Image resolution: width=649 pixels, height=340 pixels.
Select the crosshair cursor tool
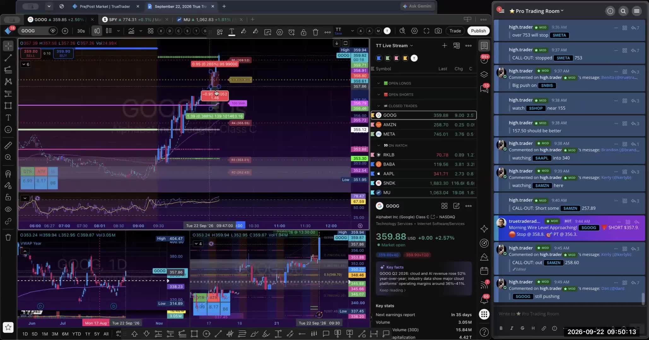point(8,46)
